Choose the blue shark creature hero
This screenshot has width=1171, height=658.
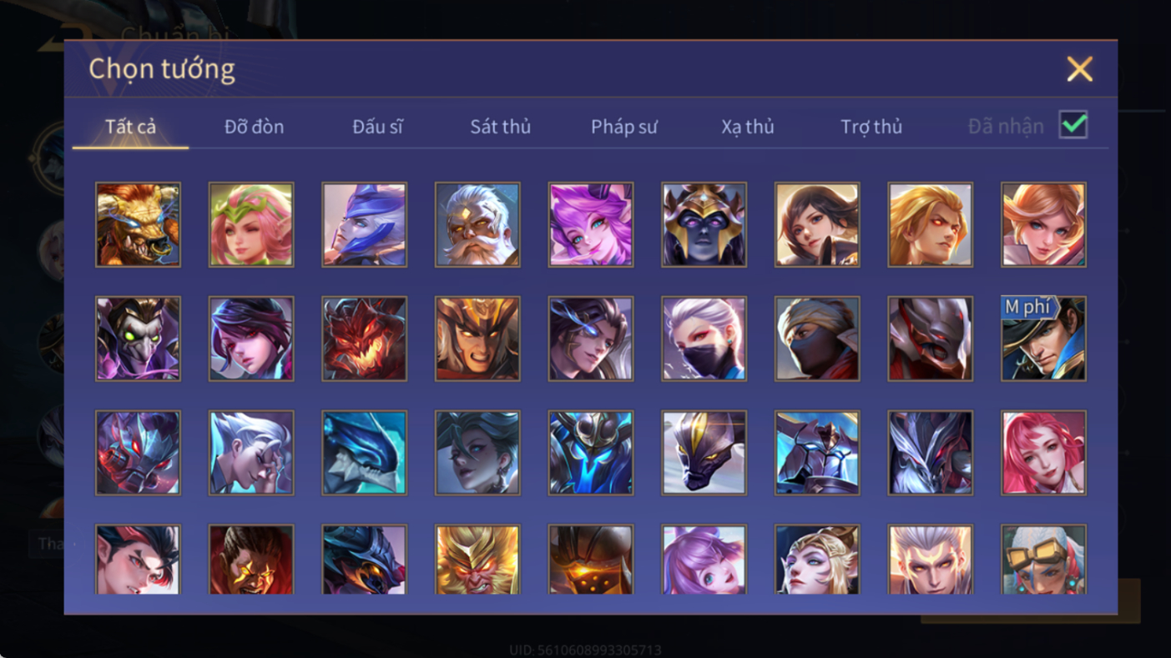364,453
